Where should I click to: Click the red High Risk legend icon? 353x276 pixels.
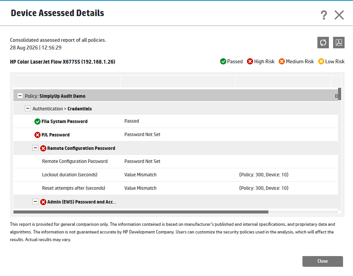pyautogui.click(x=250, y=61)
